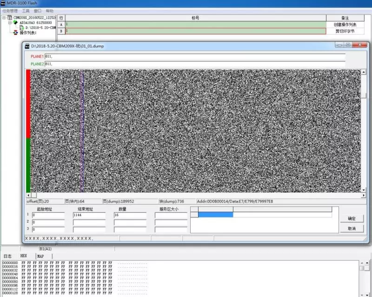The image size is (372, 297).
Task: Select the green AD3A18A3 chip icon
Action: pyautogui.click(x=15, y=22)
